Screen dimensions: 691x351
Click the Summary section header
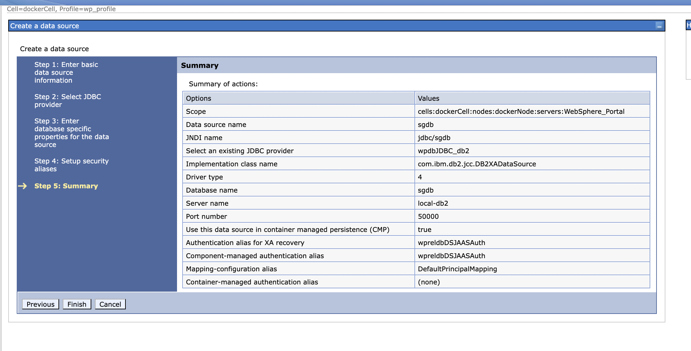click(200, 65)
